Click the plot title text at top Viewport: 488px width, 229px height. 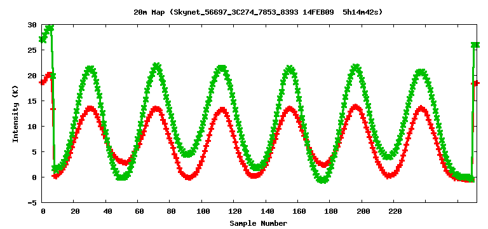258,12
